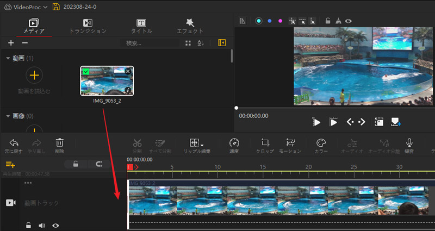The height and width of the screenshot is (231, 435).
Task: Start voice recording with the microphone icon
Action: point(409,143)
